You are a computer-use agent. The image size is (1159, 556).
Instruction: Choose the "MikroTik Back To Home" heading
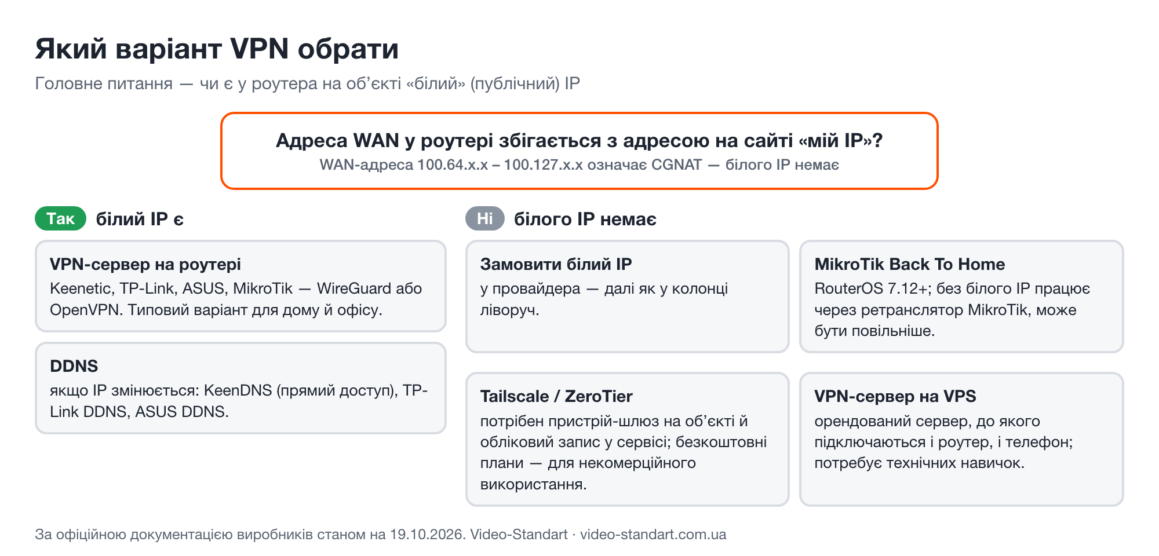(x=910, y=265)
